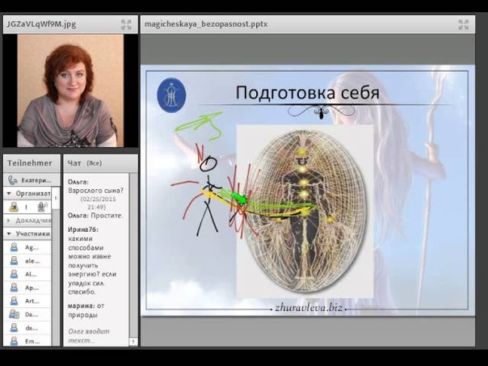Expand the Докладчики group
Image resolution: width=488 pixels, height=366 pixels.
click(9, 221)
